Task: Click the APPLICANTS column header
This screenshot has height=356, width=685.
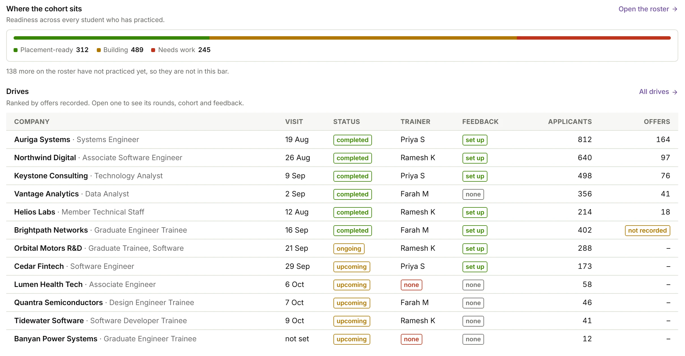Action: pyautogui.click(x=570, y=122)
